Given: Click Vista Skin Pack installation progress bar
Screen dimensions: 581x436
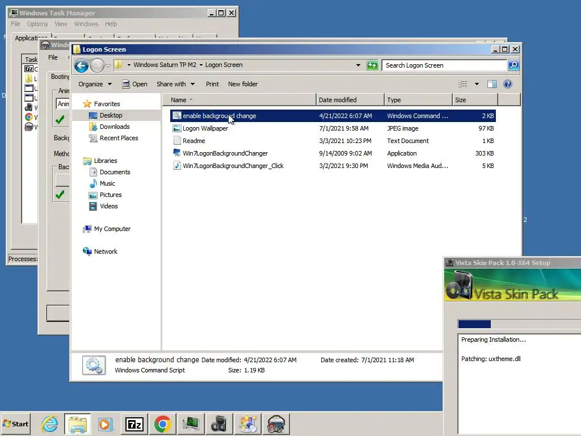Looking at the screenshot, I should tap(519, 324).
